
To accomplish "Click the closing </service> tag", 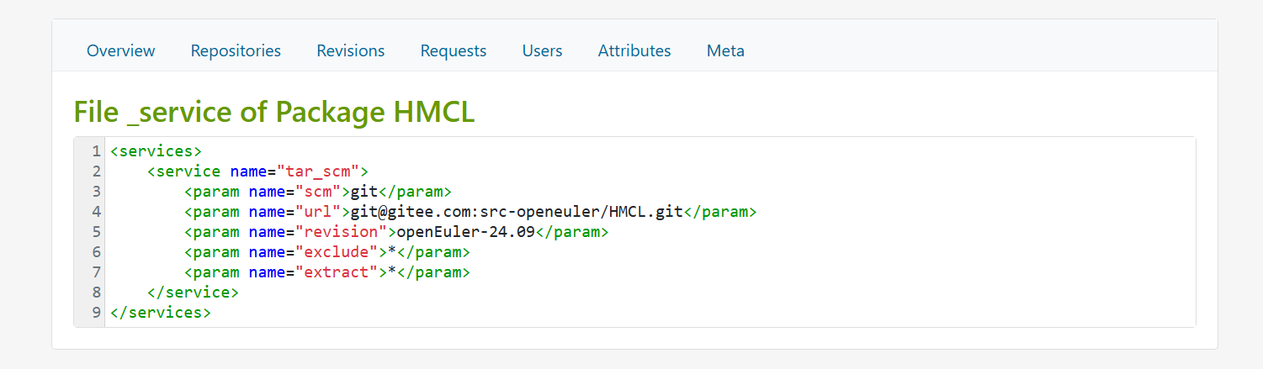I will tap(193, 293).
